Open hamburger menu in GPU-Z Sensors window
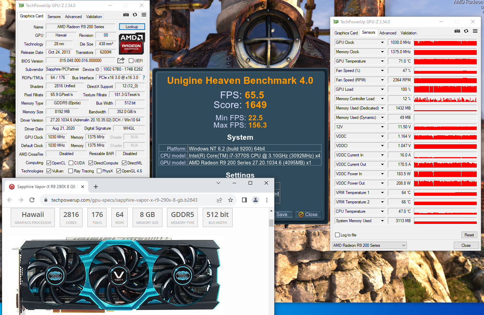 coord(475,31)
